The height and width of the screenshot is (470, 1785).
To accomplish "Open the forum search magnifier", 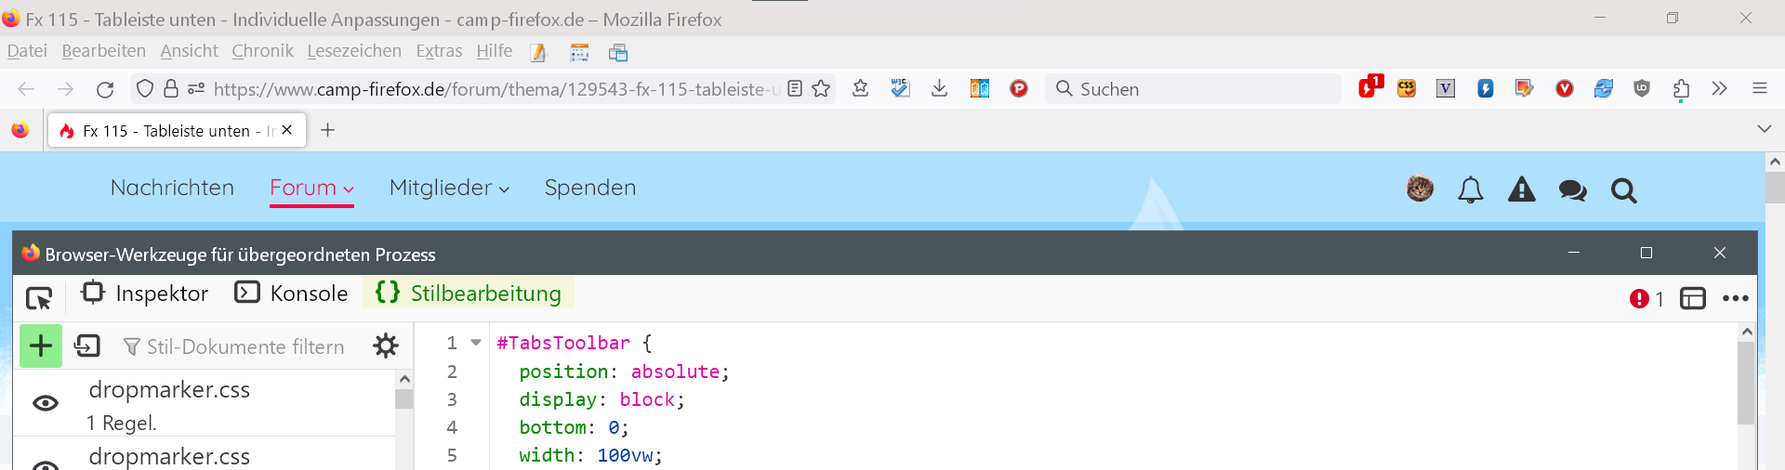I will [1624, 190].
